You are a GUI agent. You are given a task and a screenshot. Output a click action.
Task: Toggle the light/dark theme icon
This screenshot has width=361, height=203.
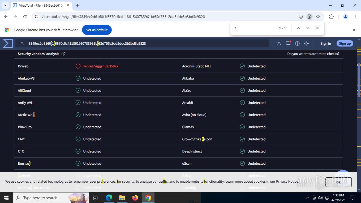[x=307, y=43]
